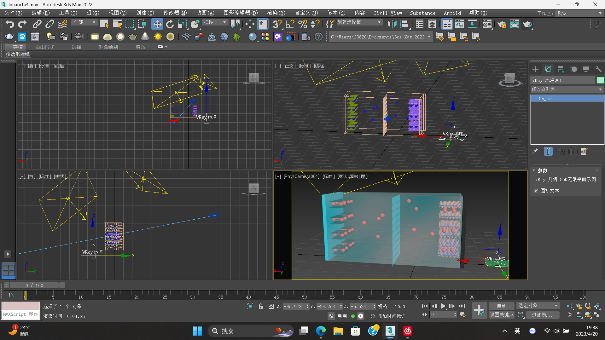Open the 编辑(E) menu
This screenshot has width=605, height=340.
[41, 13]
